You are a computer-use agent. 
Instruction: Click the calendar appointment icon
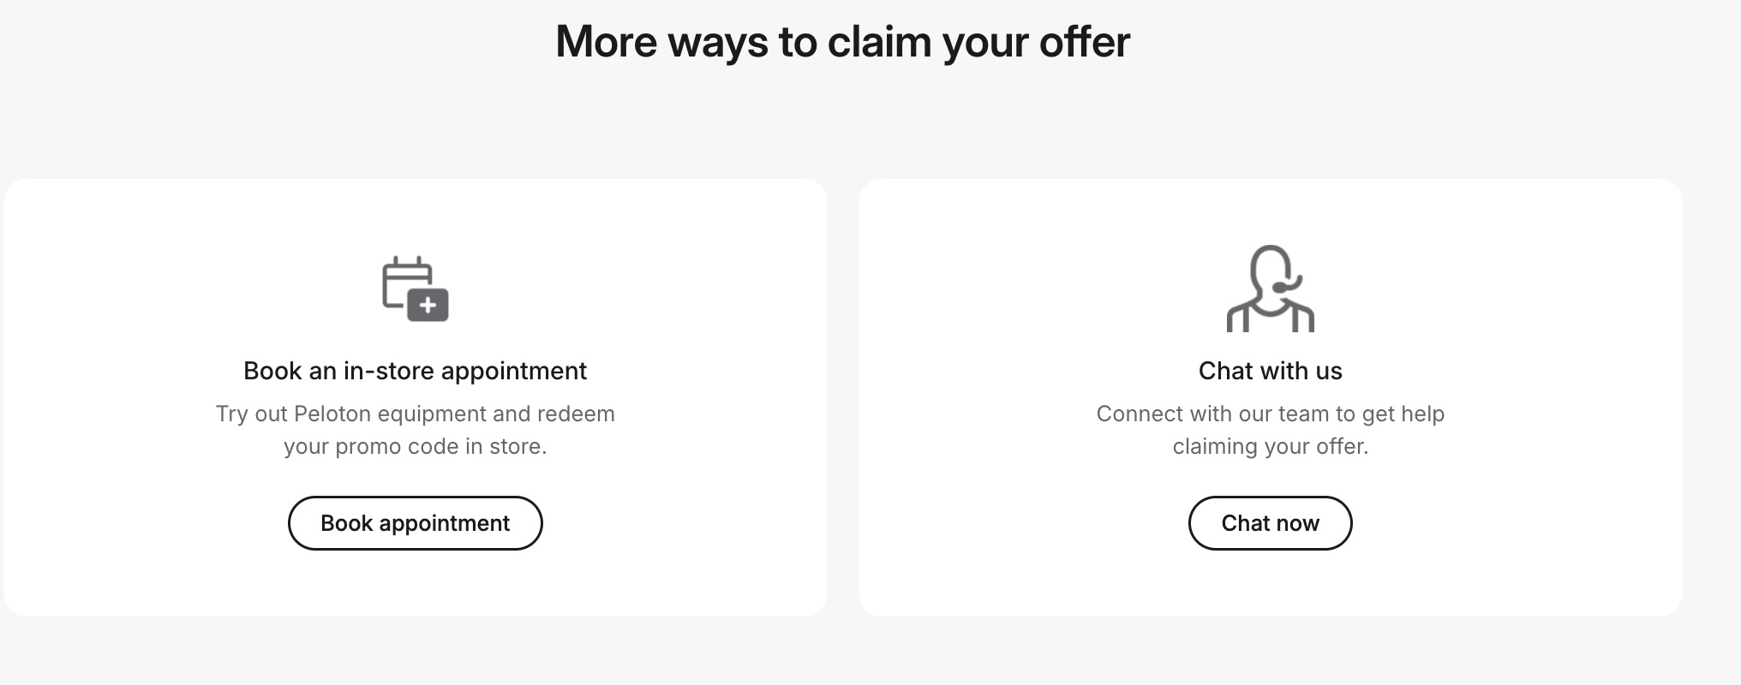(416, 289)
